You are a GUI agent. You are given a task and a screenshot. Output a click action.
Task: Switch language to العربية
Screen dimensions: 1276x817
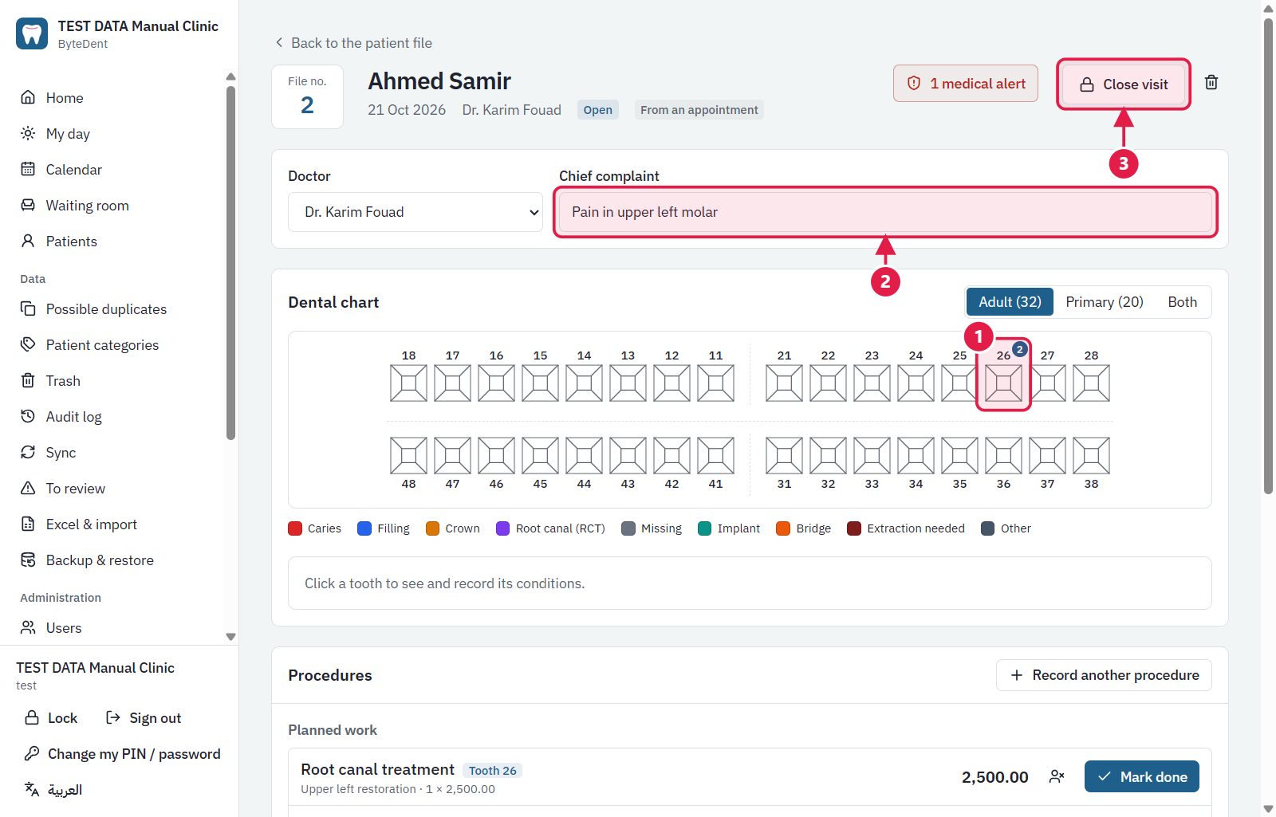pyautogui.click(x=54, y=790)
